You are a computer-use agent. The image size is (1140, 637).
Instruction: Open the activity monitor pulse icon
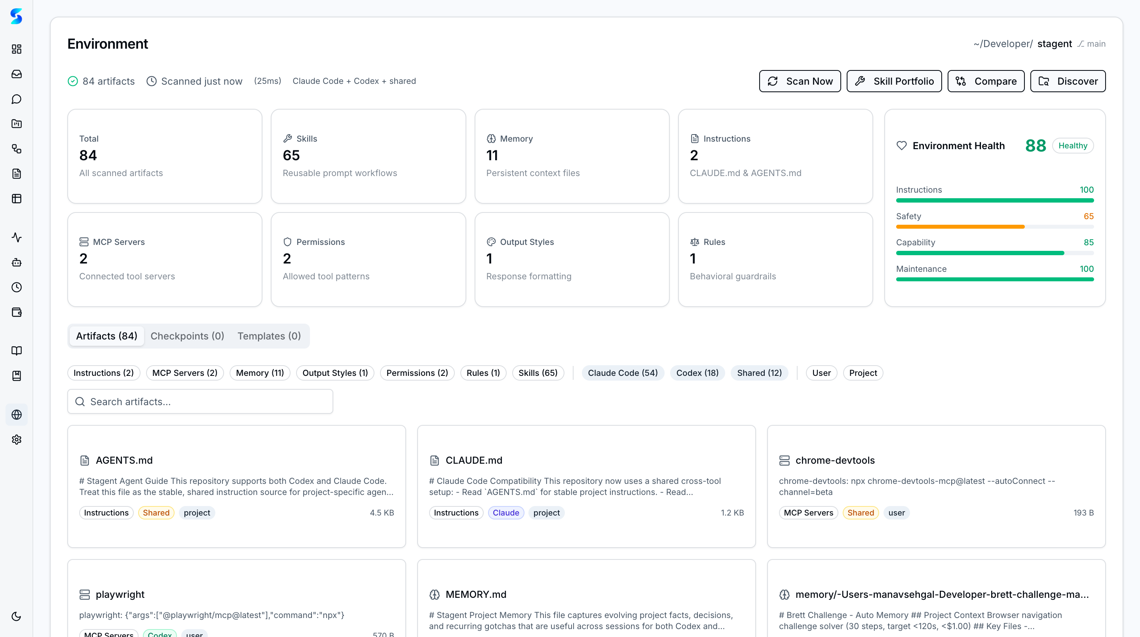16,237
